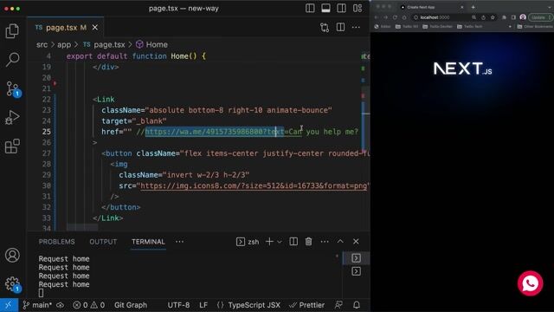Toggle secondary side bar layout icon
This screenshot has height=312, width=554.
coord(341,8)
